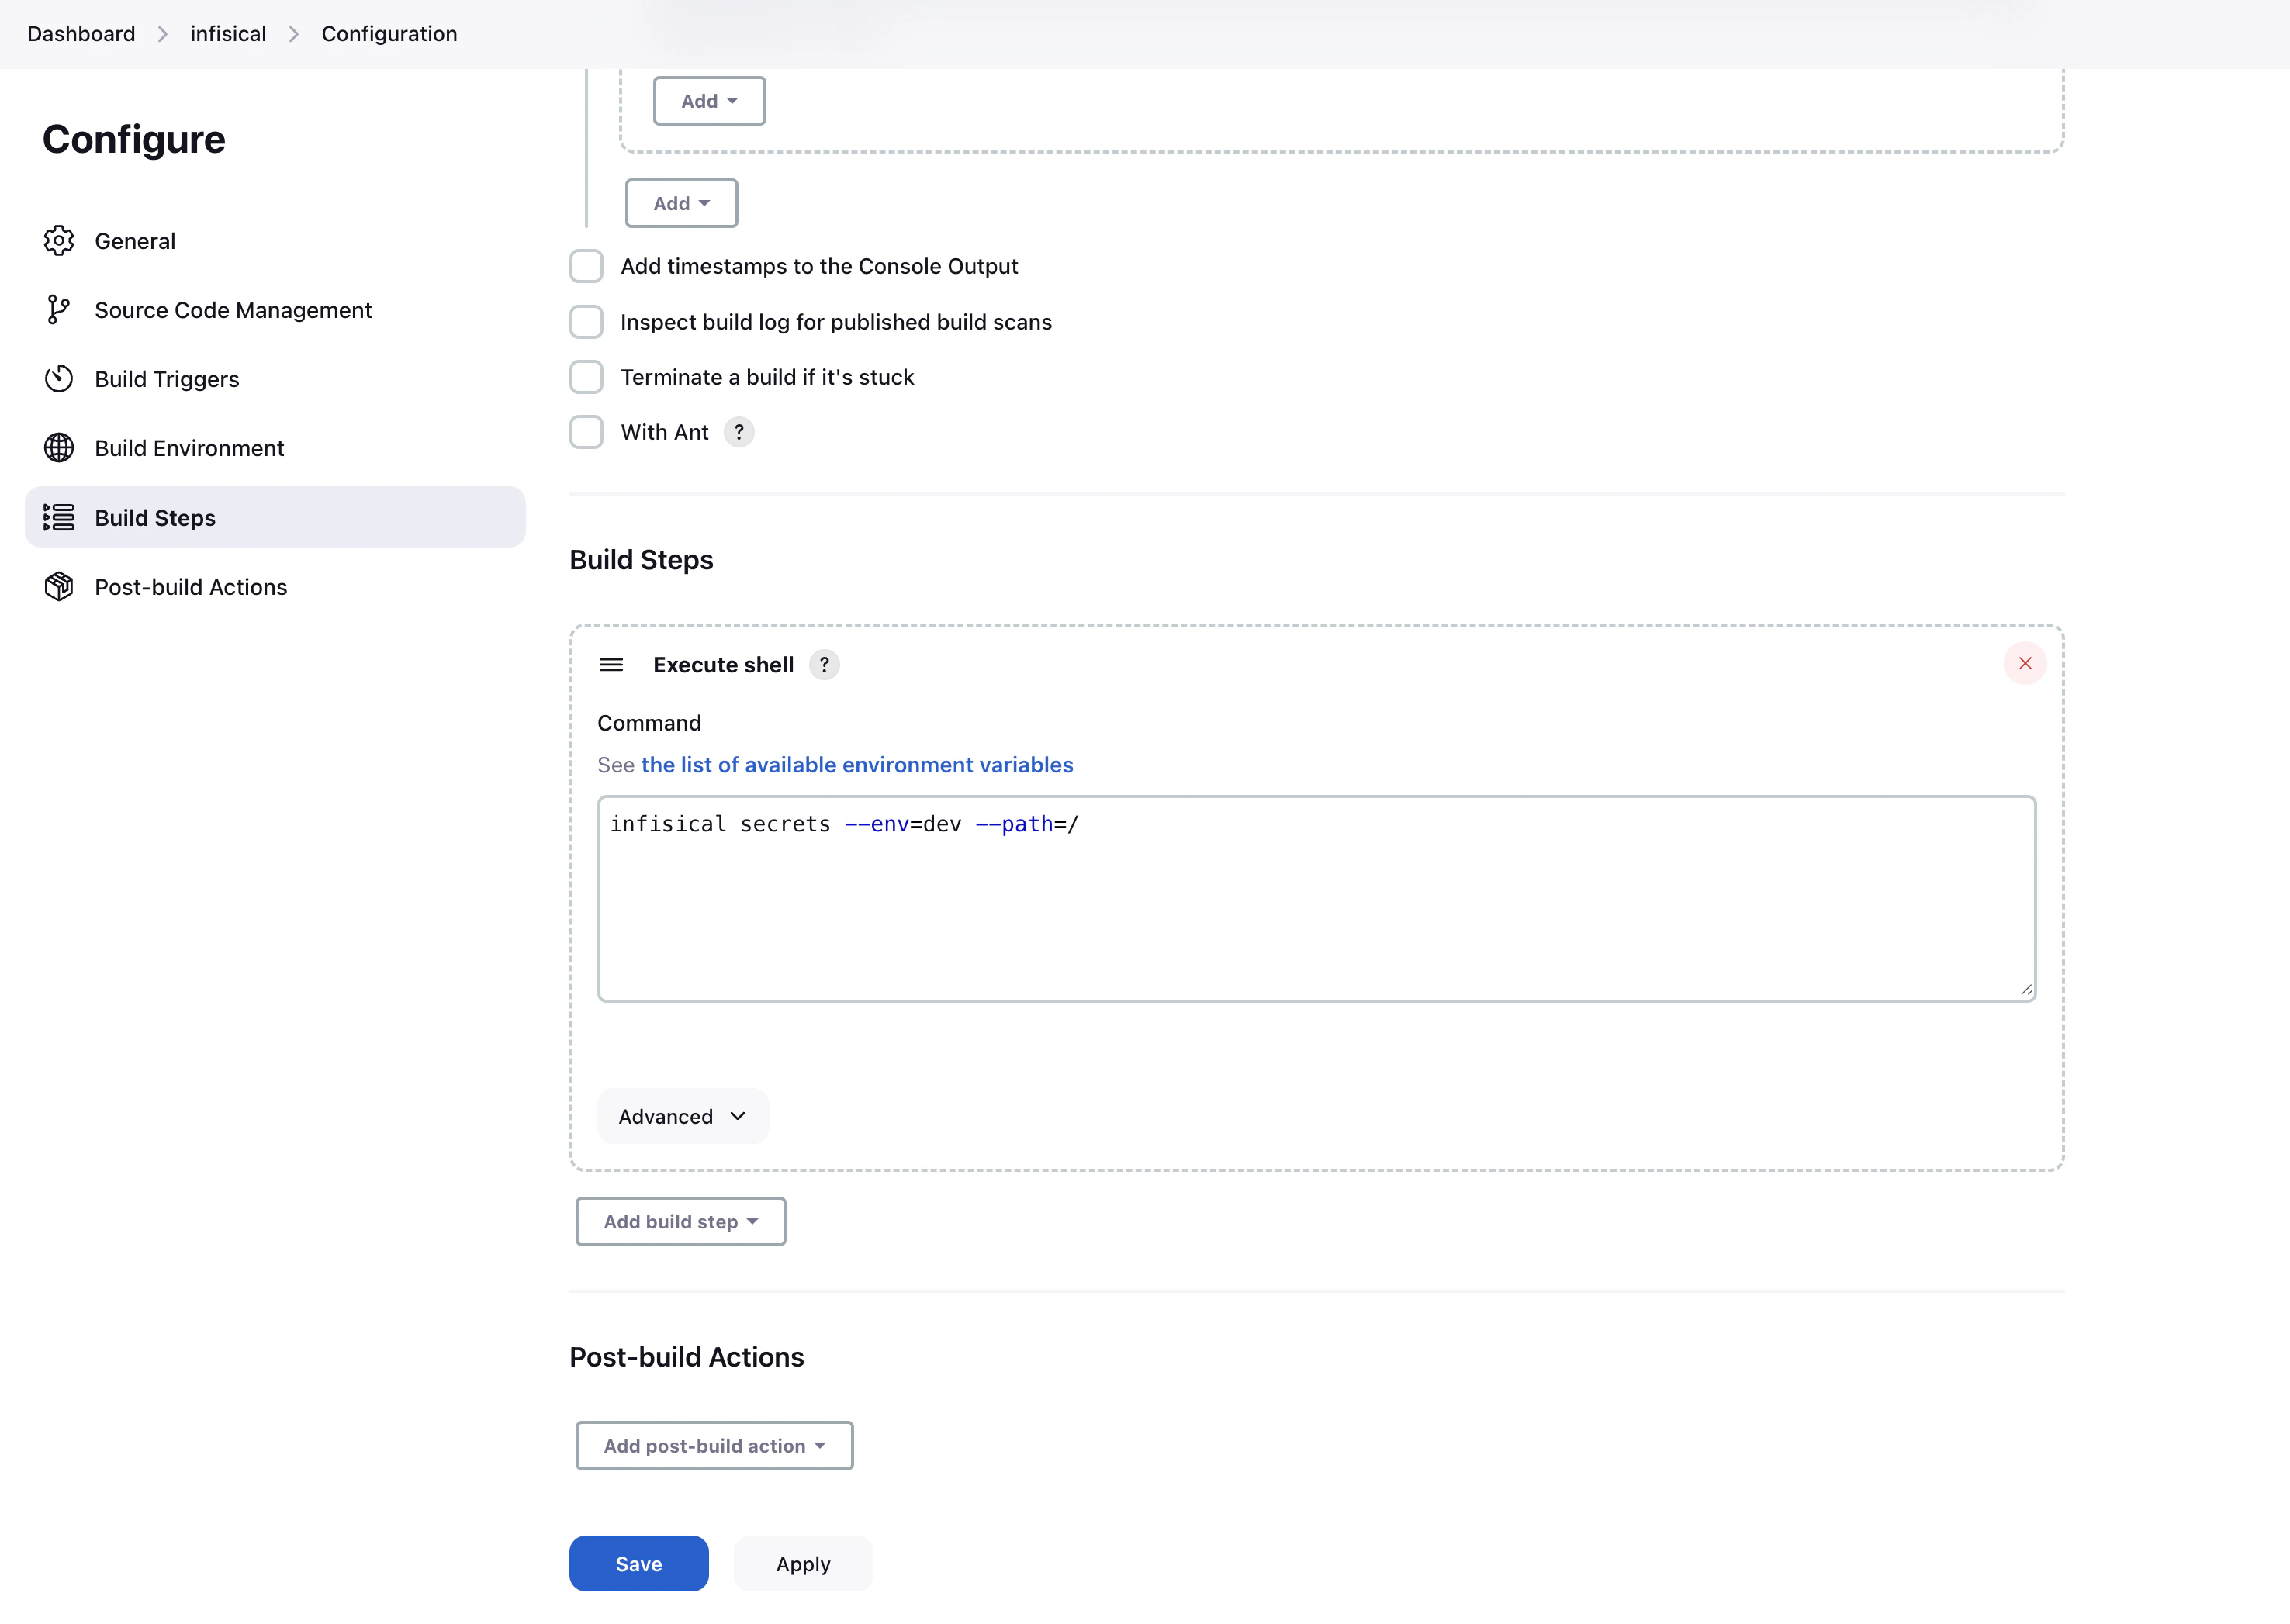Click the breadcrumb chevron after infisical
This screenshot has width=2290, height=1624.
pyautogui.click(x=294, y=34)
